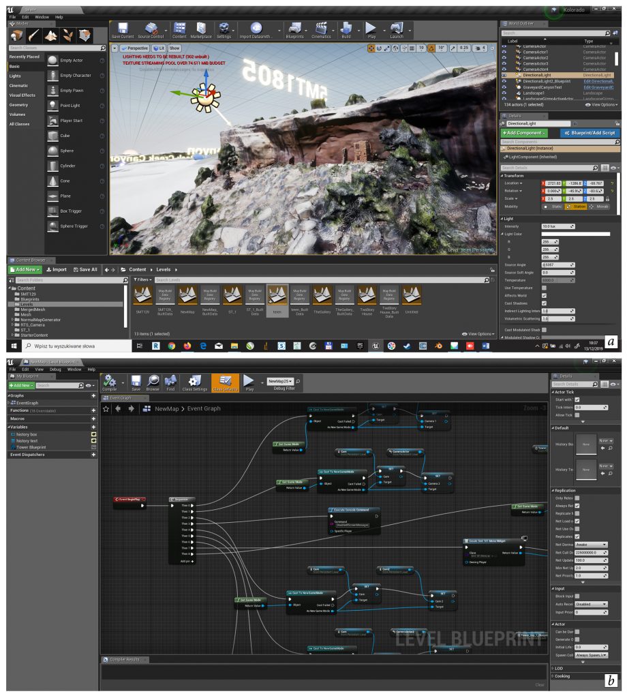The height and width of the screenshot is (698, 627).
Task: Click the favorite star icon beside the NewMap breadcrumb
Action: tap(106, 409)
